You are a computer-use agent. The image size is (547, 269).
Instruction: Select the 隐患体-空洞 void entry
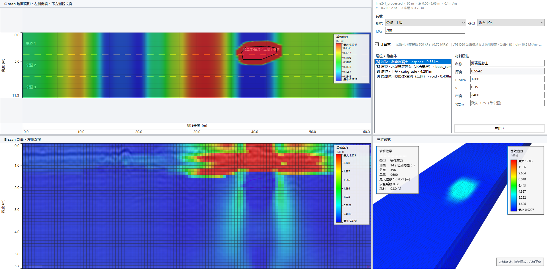(413, 76)
